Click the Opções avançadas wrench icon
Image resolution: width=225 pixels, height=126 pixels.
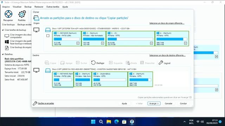(x=35, y=103)
